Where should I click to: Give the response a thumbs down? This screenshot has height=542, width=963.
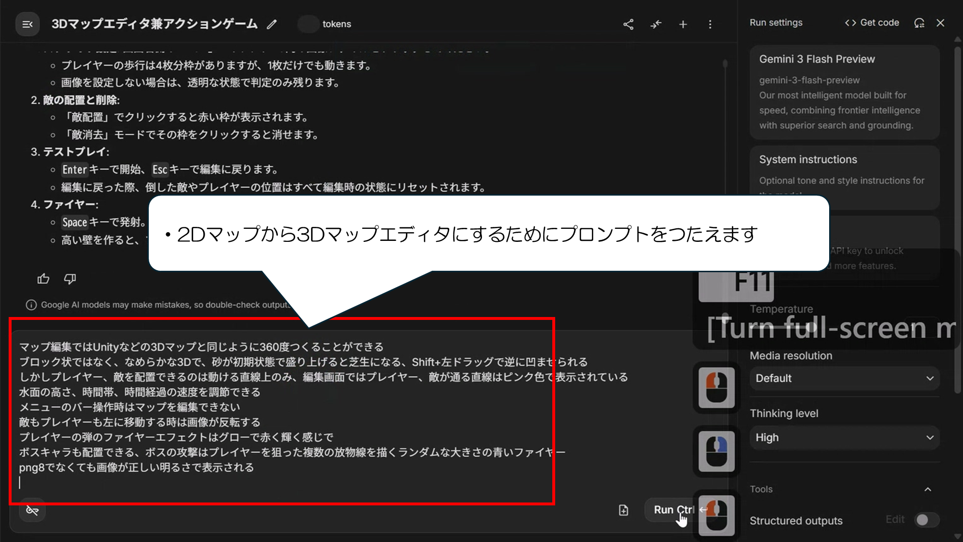(x=70, y=278)
